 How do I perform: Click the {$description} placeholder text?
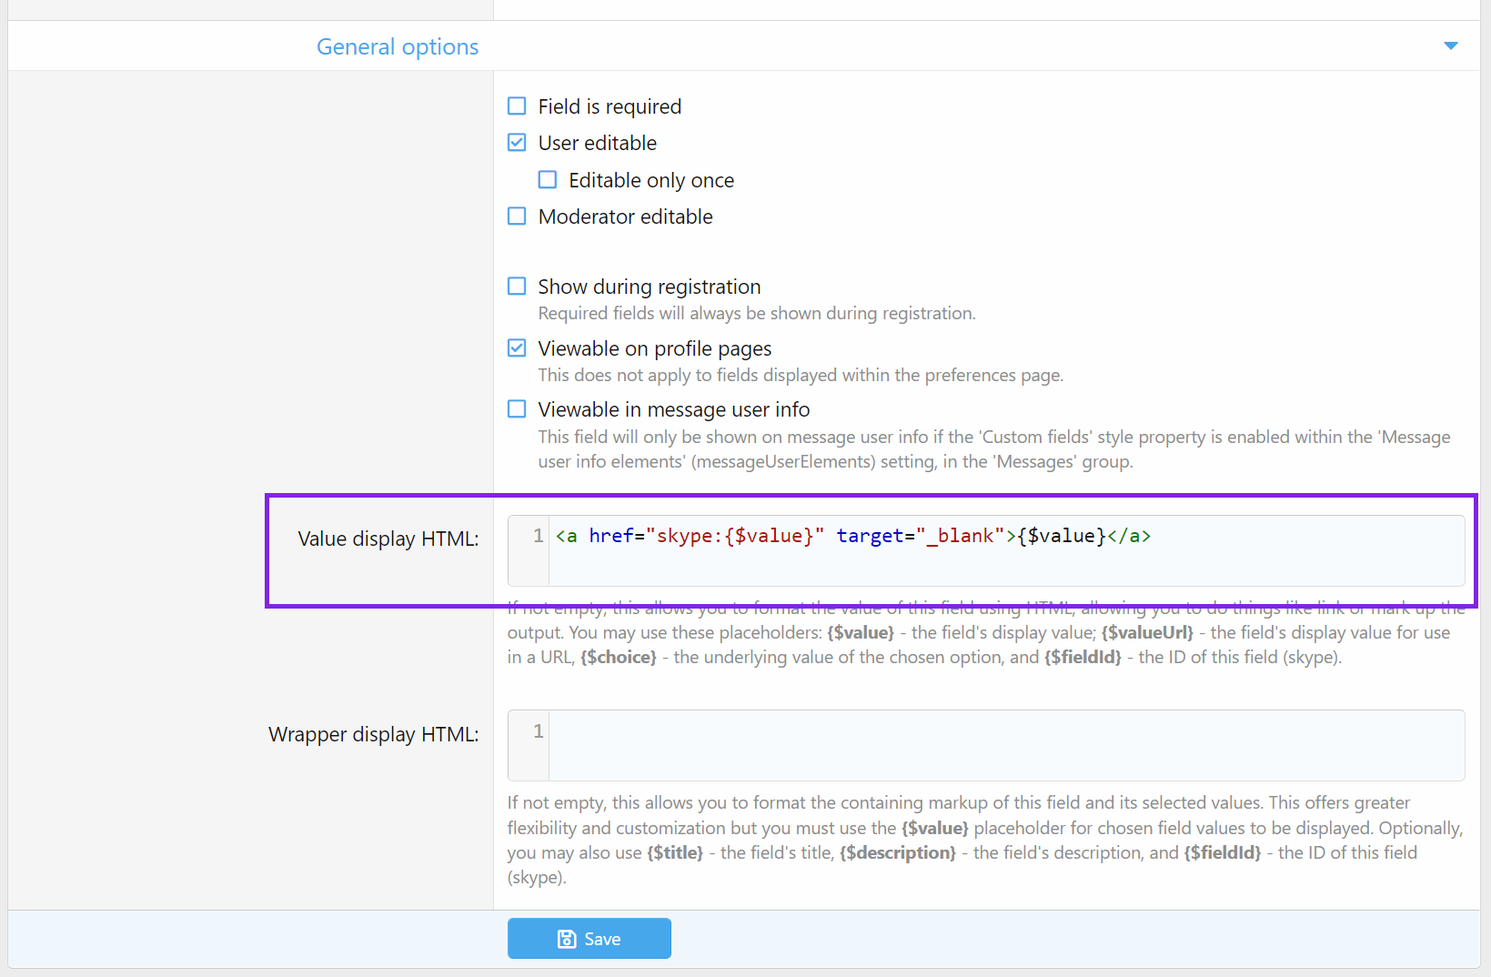pos(898,852)
